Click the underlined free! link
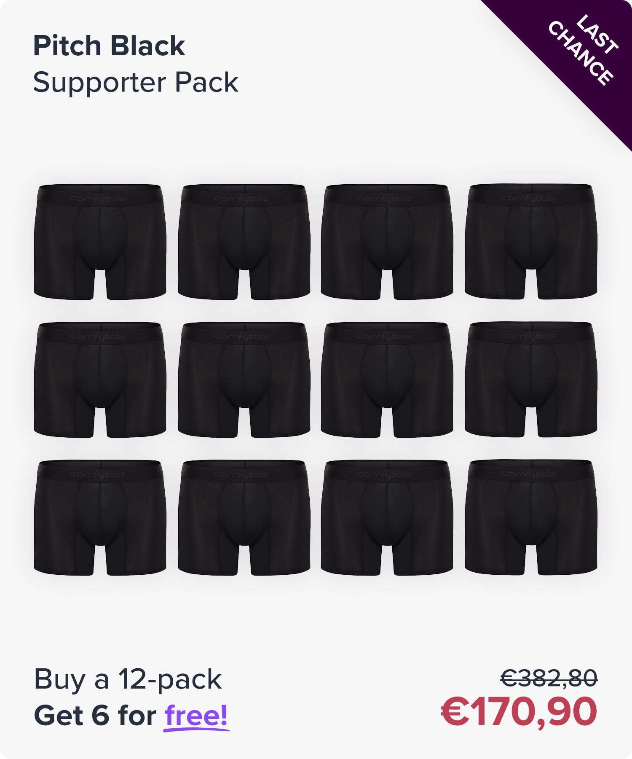 [x=196, y=716]
